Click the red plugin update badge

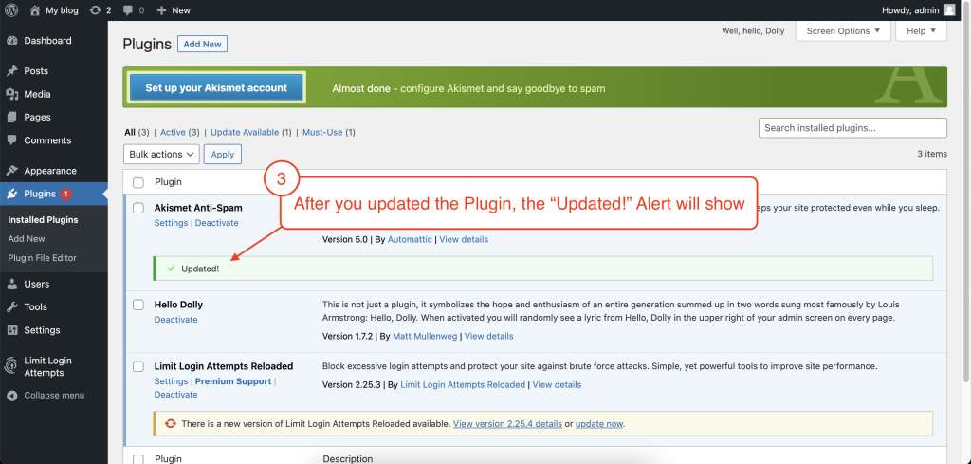pos(65,194)
